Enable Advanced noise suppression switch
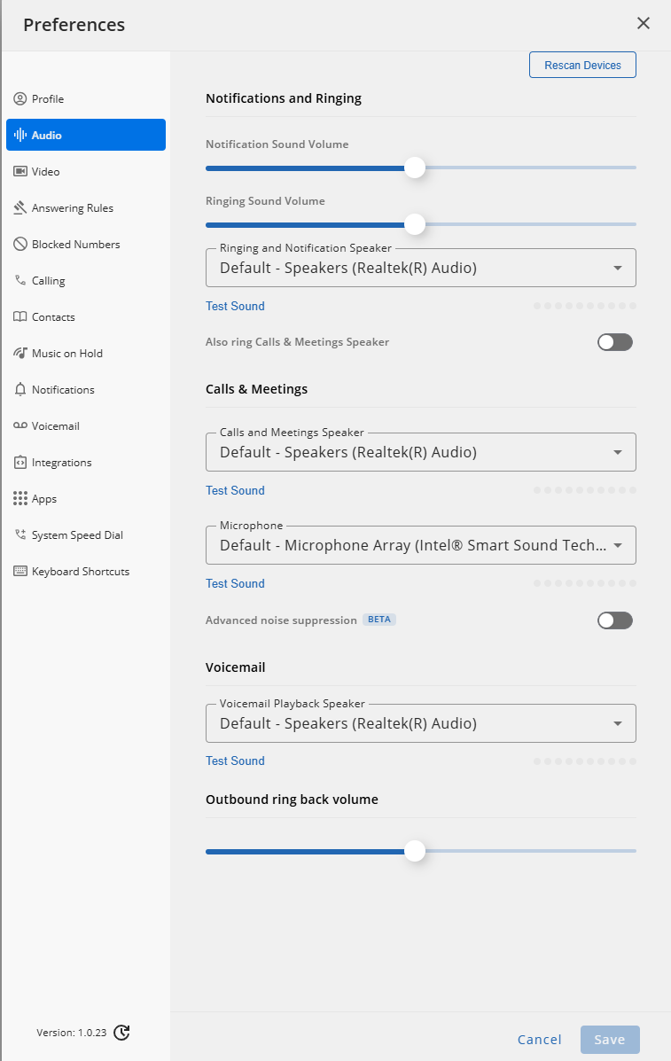This screenshot has height=1061, width=671. point(615,620)
